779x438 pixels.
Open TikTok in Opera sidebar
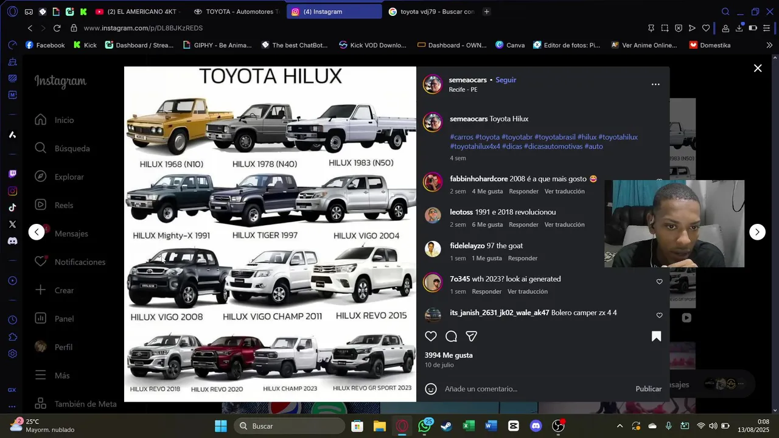pyautogui.click(x=12, y=207)
